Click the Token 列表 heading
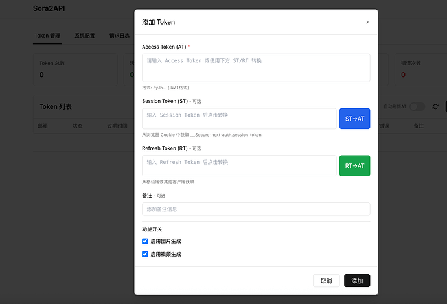This screenshot has width=447, height=304. pos(55,107)
